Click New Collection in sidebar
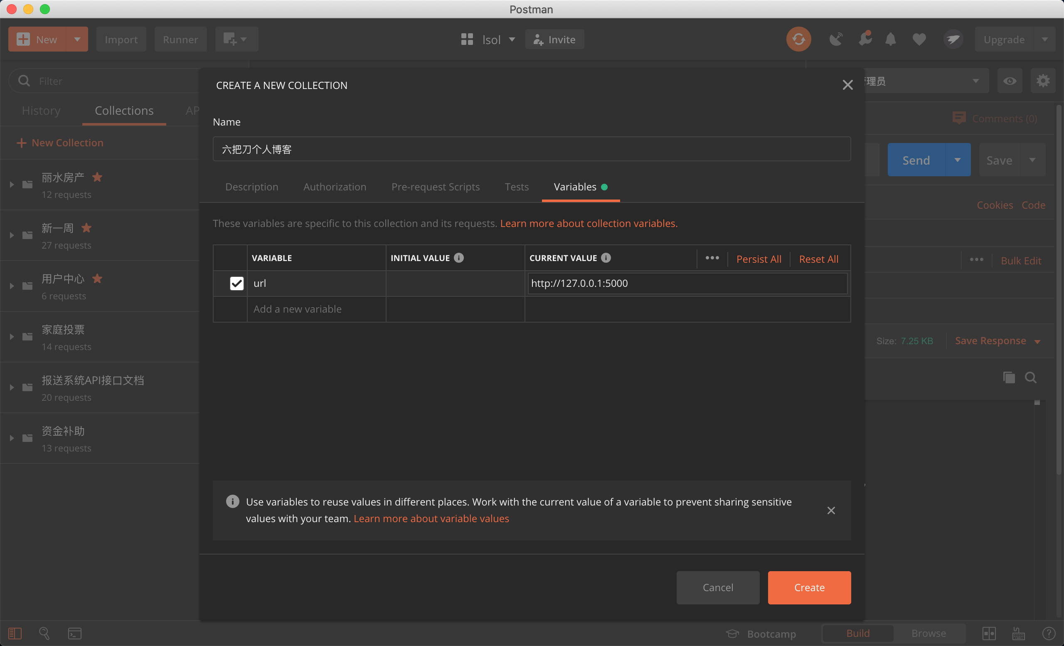Viewport: 1064px width, 646px height. (59, 143)
